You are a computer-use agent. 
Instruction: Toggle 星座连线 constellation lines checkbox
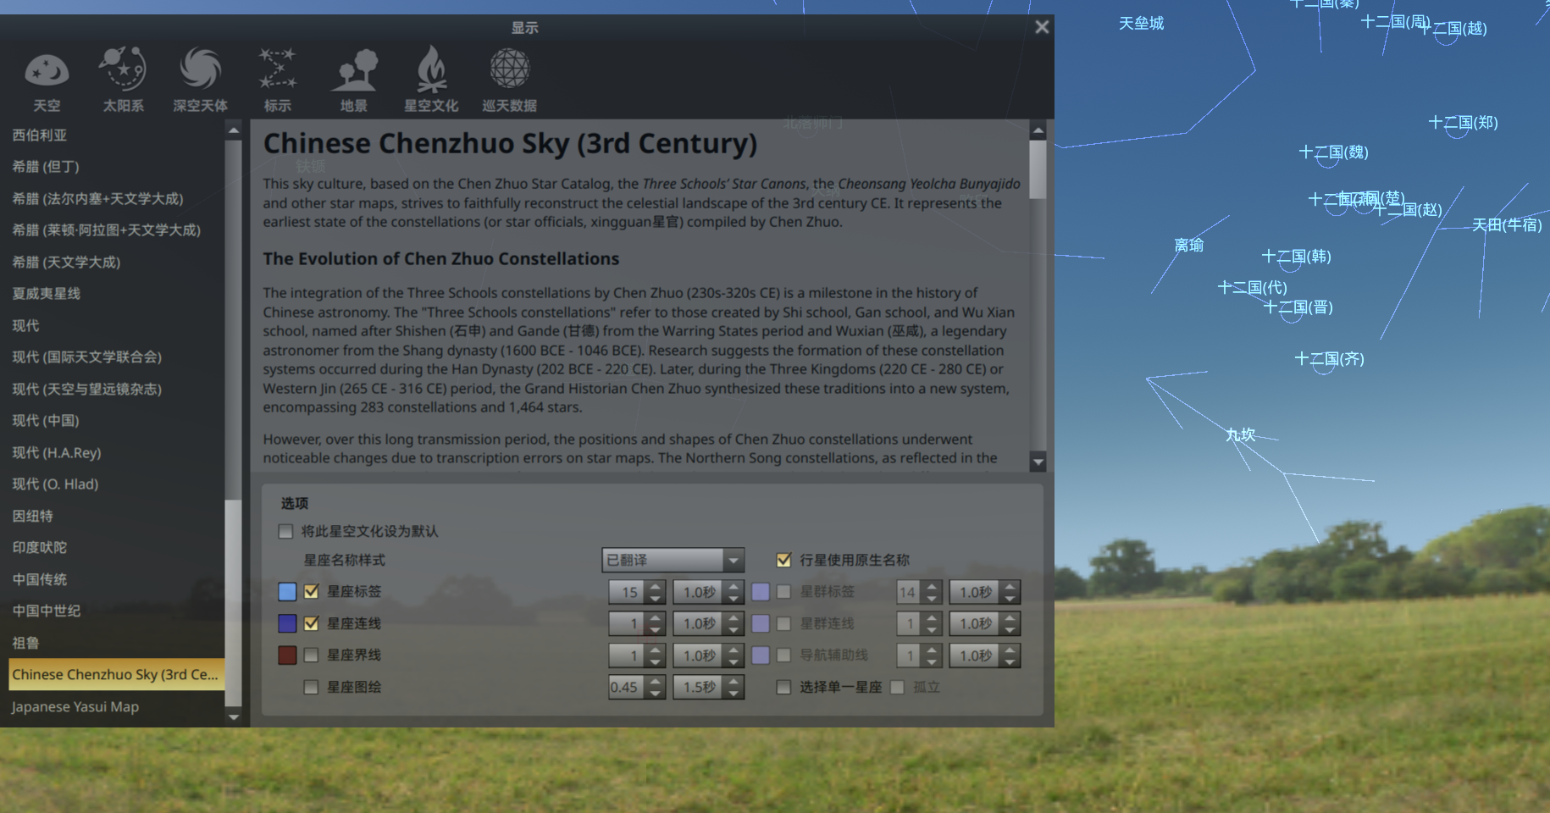[x=311, y=623]
